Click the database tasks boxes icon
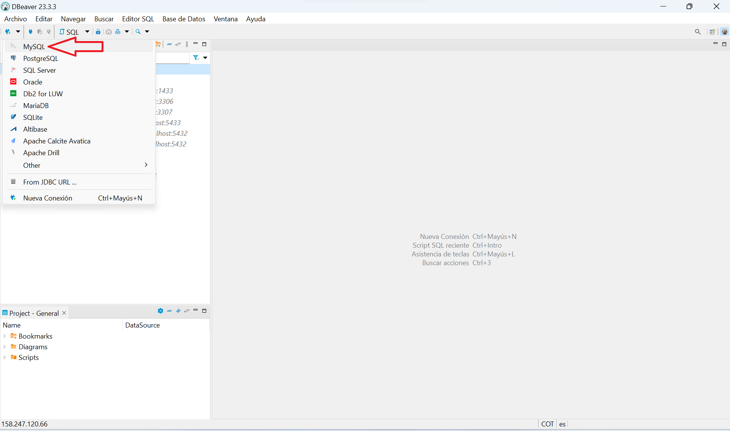The width and height of the screenshot is (730, 431). [118, 32]
